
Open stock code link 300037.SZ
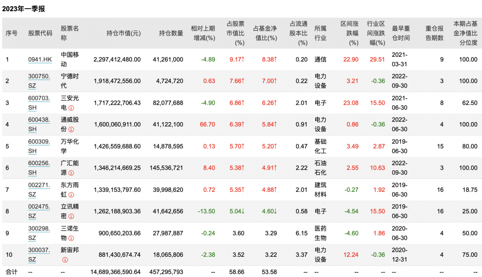click(x=39, y=254)
